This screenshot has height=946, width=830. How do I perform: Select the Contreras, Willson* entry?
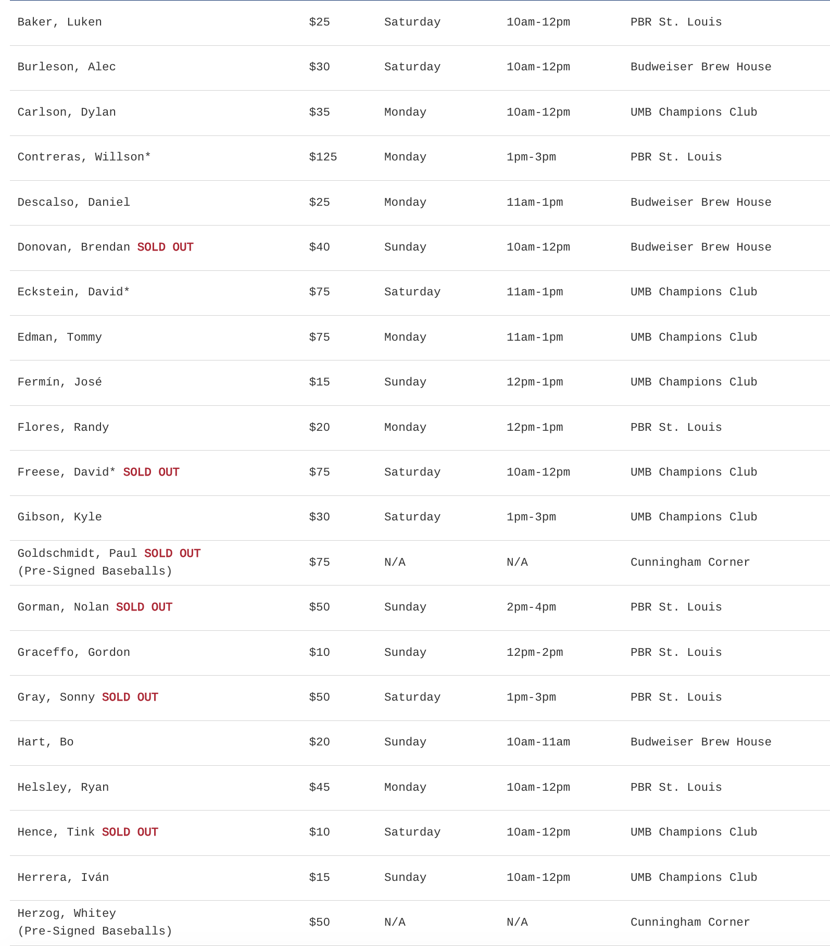coord(84,157)
